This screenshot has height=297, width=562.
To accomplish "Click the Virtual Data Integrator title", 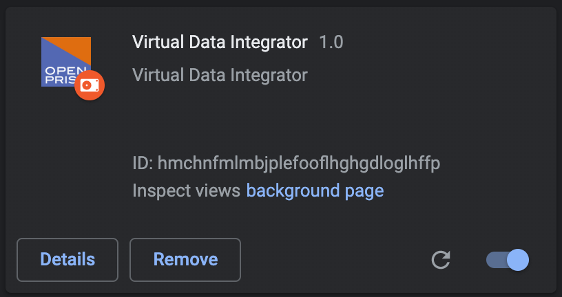I will 220,42.
